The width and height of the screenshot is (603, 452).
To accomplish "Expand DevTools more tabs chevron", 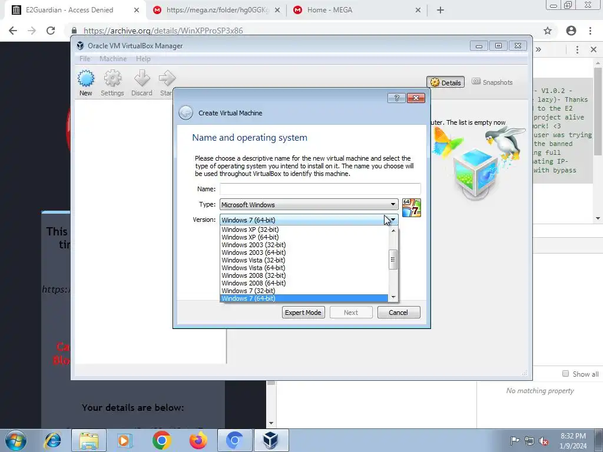I will 538,49.
